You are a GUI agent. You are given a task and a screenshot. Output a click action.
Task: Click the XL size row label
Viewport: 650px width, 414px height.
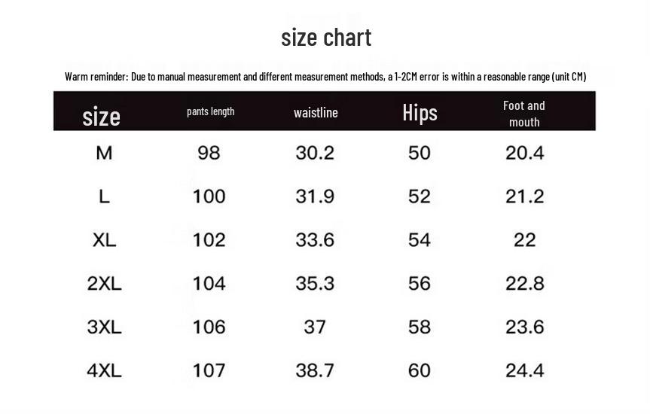pos(104,240)
